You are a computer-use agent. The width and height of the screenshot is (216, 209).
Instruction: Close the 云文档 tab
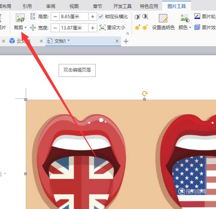41,41
